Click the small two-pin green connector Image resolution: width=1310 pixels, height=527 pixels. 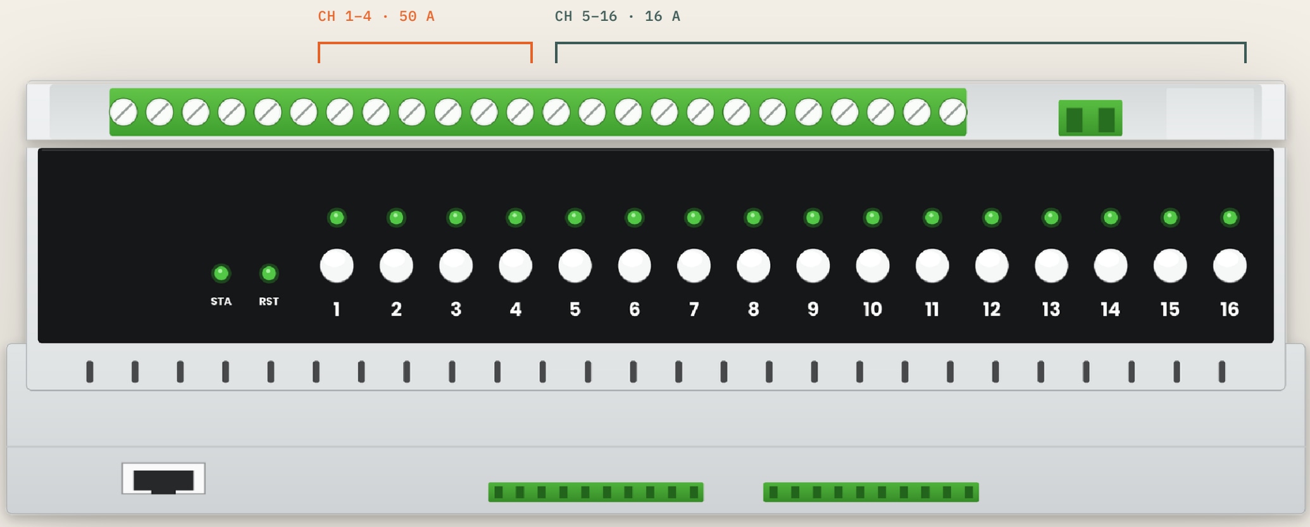[1090, 118]
